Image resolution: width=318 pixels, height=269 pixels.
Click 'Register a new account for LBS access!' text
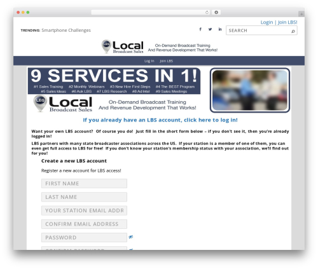(x=81, y=170)
